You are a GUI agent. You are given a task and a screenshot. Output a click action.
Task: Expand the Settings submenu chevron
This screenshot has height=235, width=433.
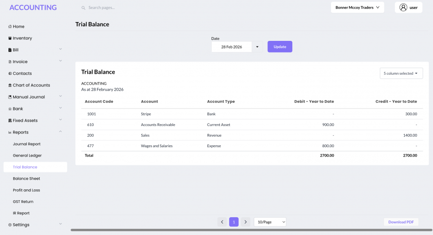click(60, 224)
